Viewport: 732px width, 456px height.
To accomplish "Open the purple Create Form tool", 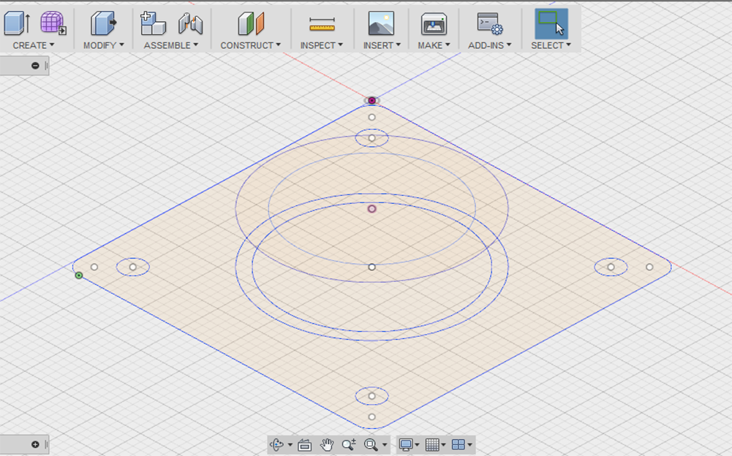I will [x=53, y=23].
